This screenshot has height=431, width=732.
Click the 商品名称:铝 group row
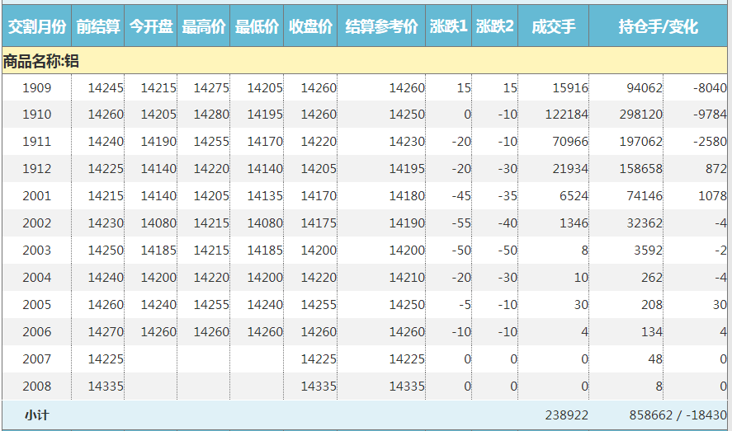[x=41, y=61]
